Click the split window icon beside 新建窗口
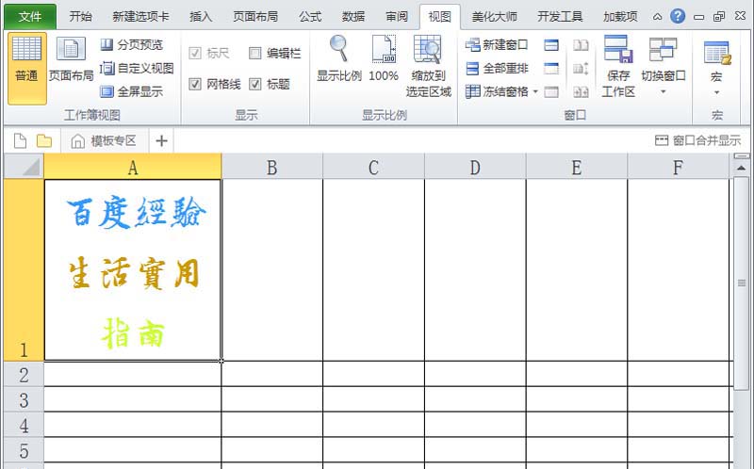Image resolution: width=754 pixels, height=469 pixels. 551,45
